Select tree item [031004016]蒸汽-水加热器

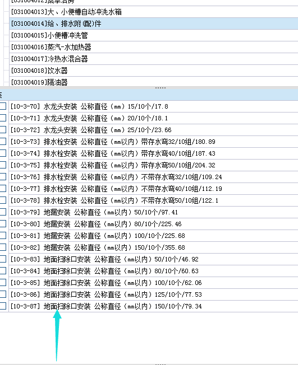(x=154, y=47)
